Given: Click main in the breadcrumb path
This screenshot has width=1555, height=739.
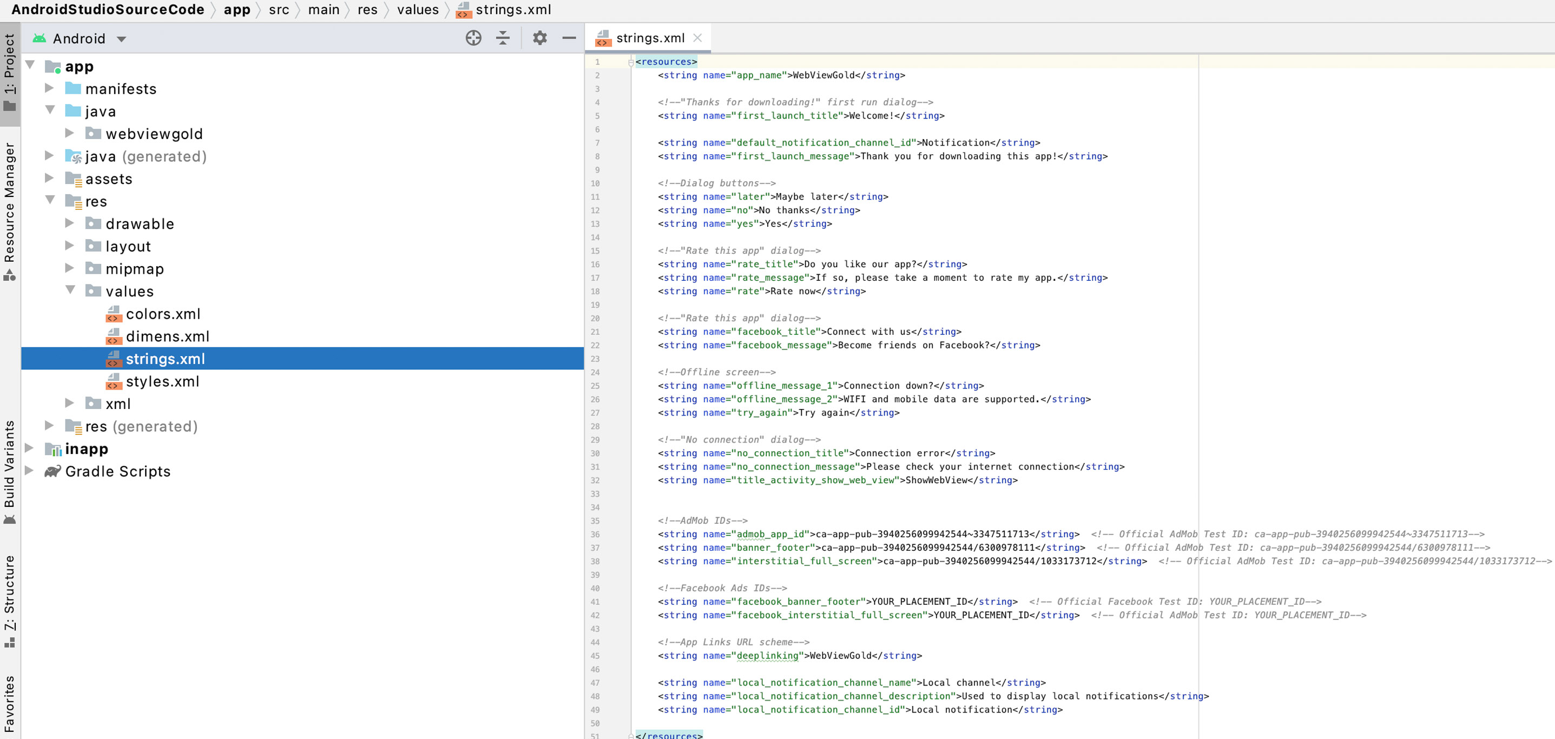Looking at the screenshot, I should [324, 10].
